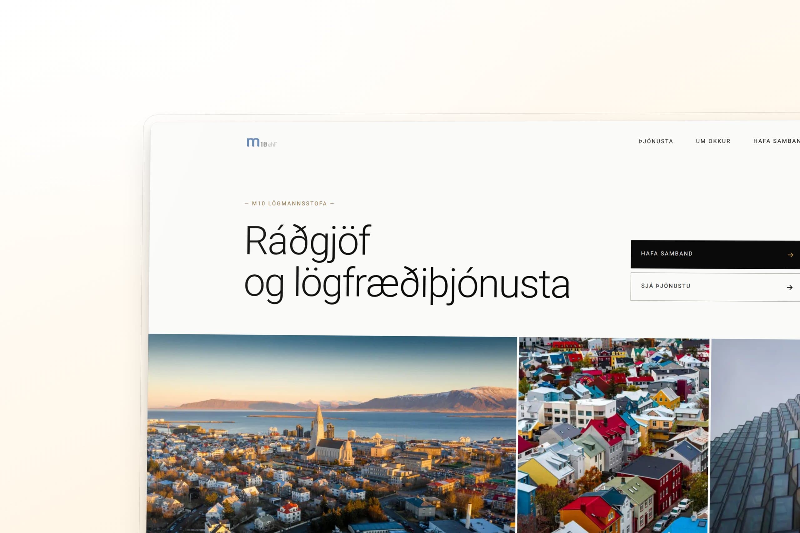Click the M10 ehf logo
Screen dimensions: 800x533
coord(262,142)
